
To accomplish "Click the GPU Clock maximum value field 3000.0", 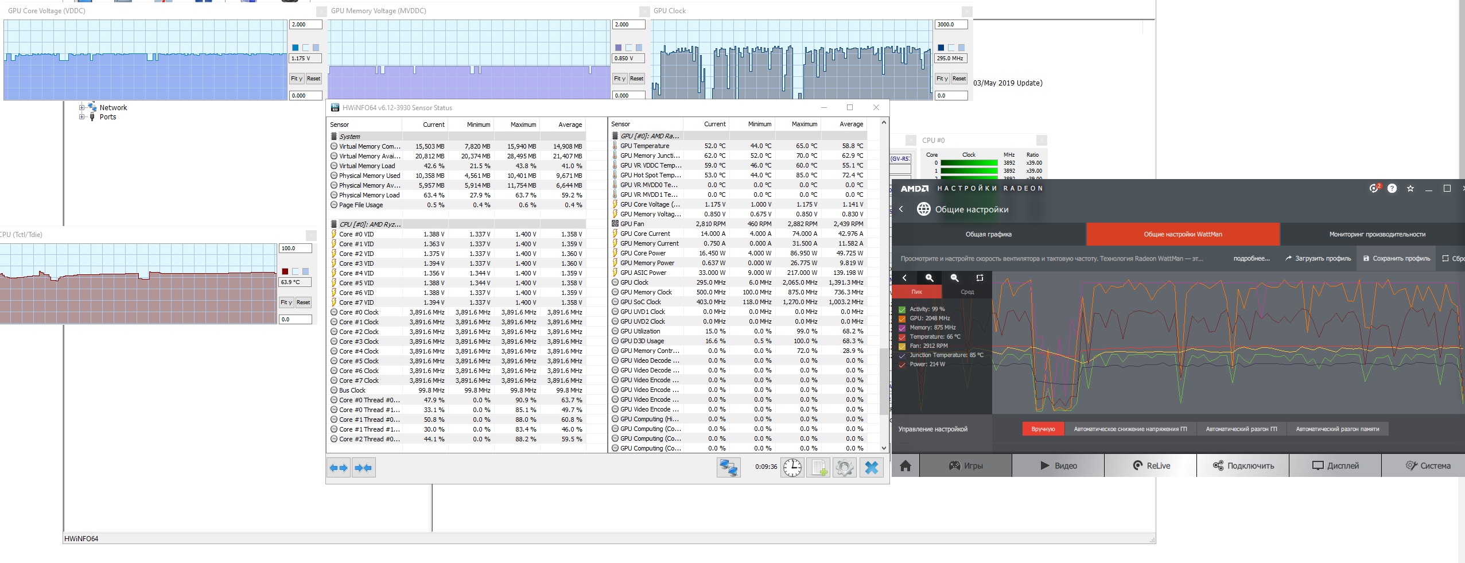I will click(x=951, y=25).
